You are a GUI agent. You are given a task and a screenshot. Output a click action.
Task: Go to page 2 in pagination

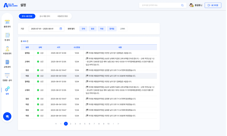pyautogui.click(x=71, y=124)
